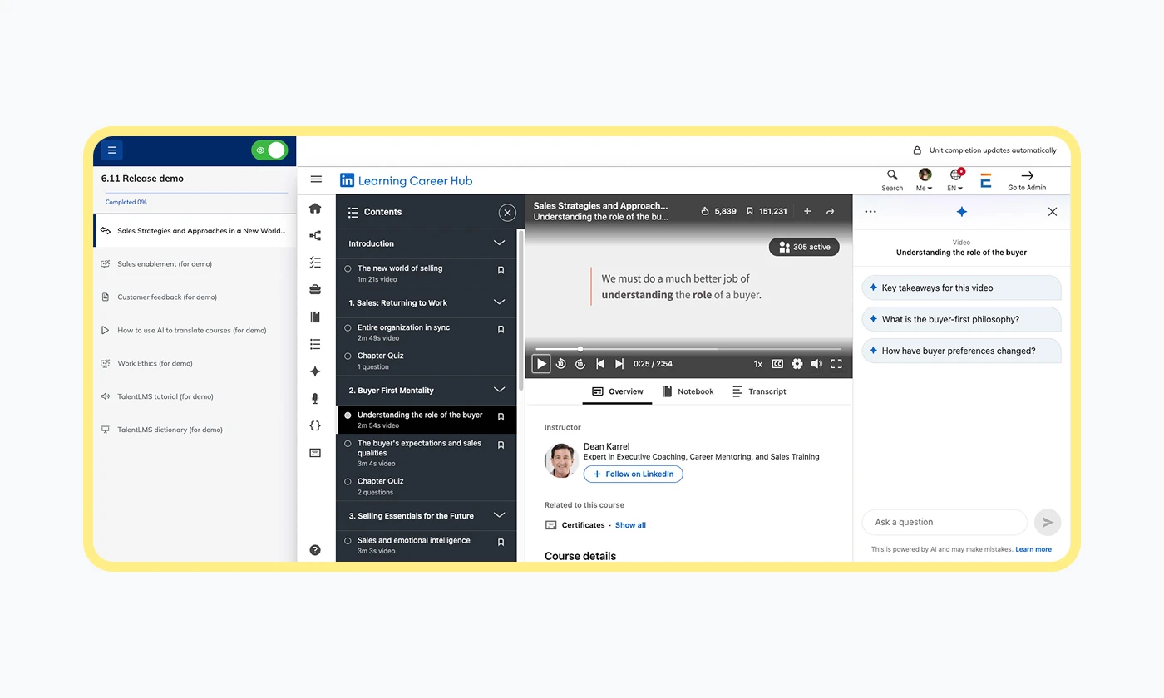Open the Home icon in sidebar
Screen dimensions: 1164x698
315,209
